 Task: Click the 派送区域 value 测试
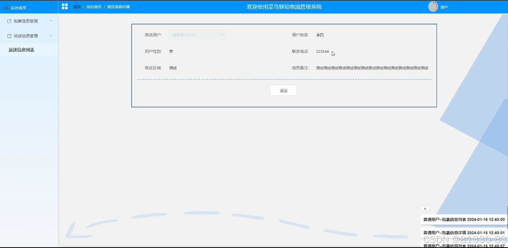point(173,68)
